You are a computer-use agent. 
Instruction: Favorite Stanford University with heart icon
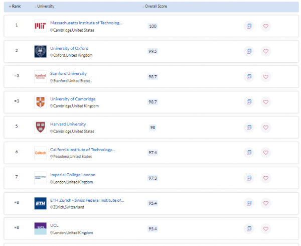click(266, 77)
